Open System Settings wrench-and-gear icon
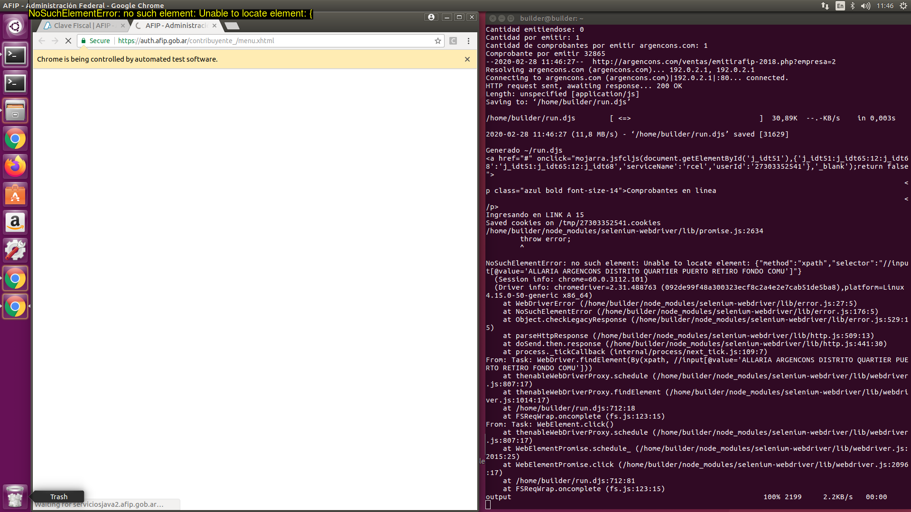 [15, 250]
